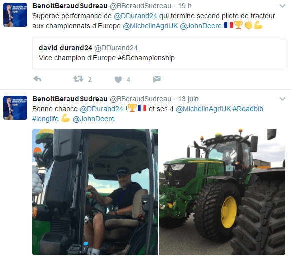Expand options chevron on the 13 juin tweet
Viewport: 291px width, 260px height.
(x=282, y=99)
